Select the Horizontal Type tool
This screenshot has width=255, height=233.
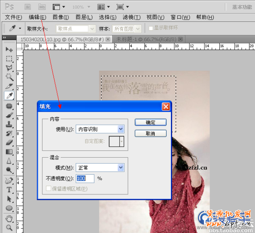(x=8, y=190)
